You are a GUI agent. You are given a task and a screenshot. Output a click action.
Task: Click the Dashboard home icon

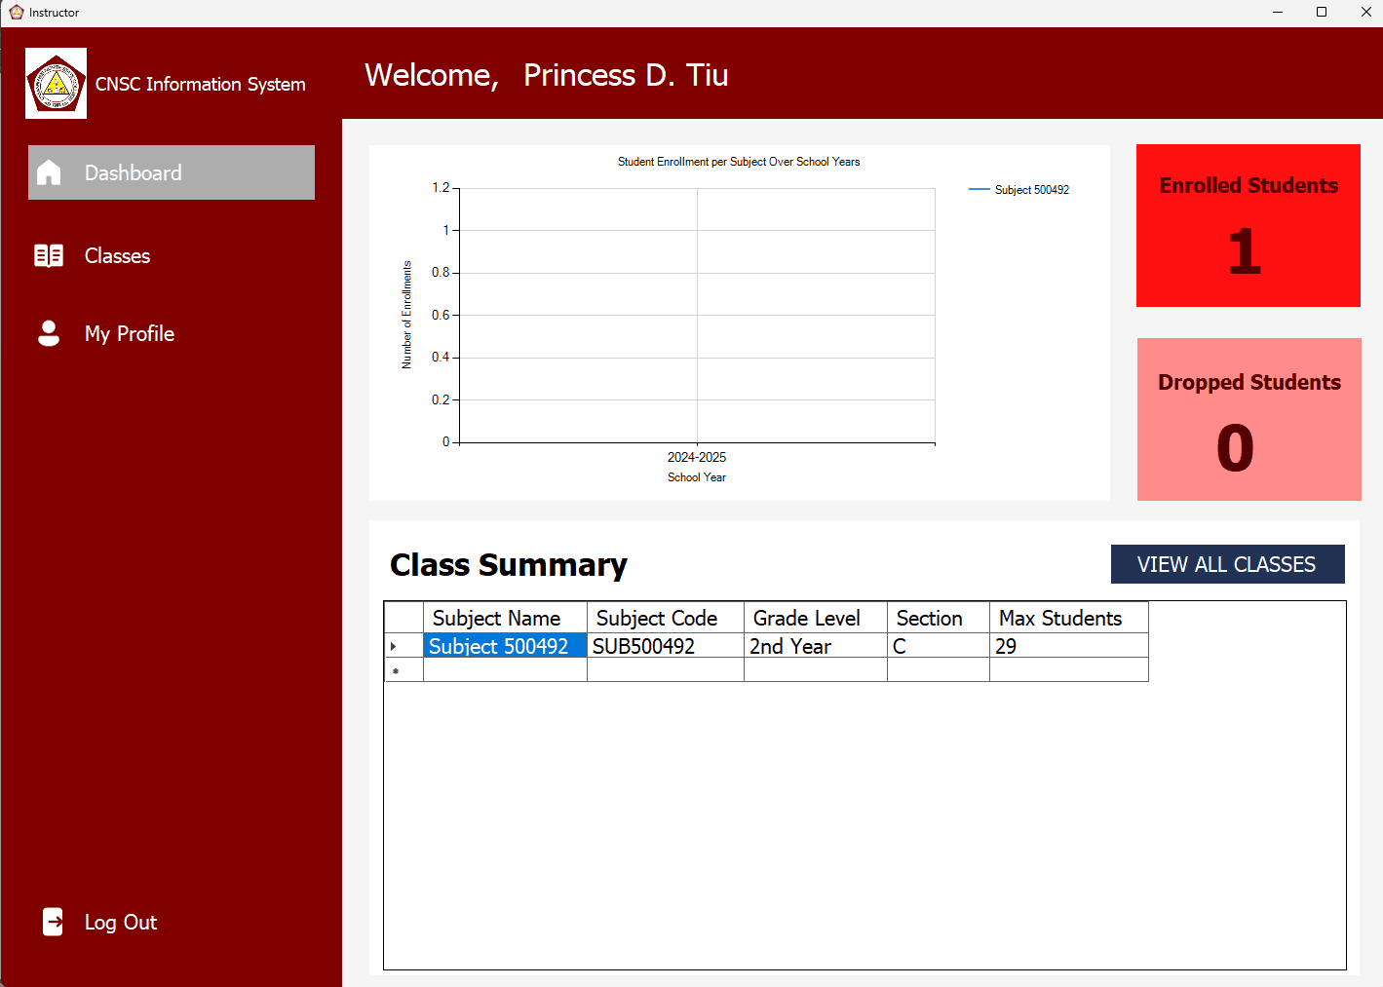[x=49, y=172]
